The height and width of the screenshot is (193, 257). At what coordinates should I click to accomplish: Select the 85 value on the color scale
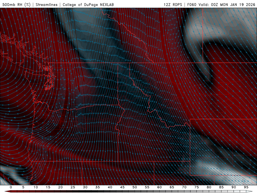pyautogui.click(x=221, y=187)
